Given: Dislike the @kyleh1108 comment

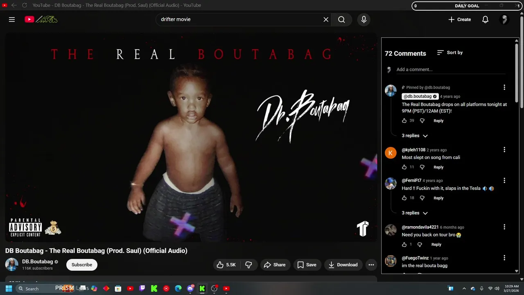Looking at the screenshot, I should (x=422, y=167).
